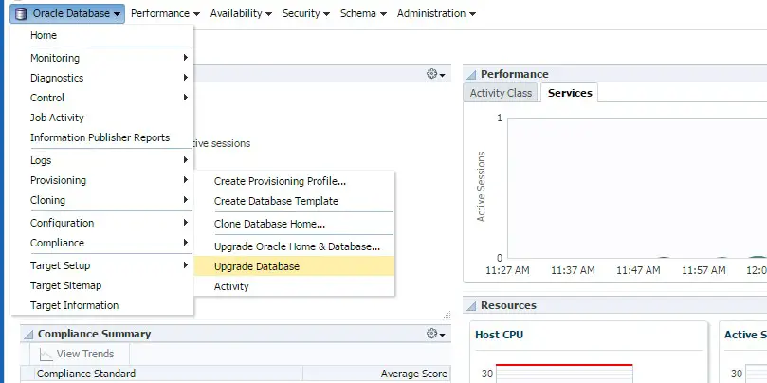The width and height of the screenshot is (767, 383).
Task: Expand the Target Setup submenu
Action: pos(101,265)
